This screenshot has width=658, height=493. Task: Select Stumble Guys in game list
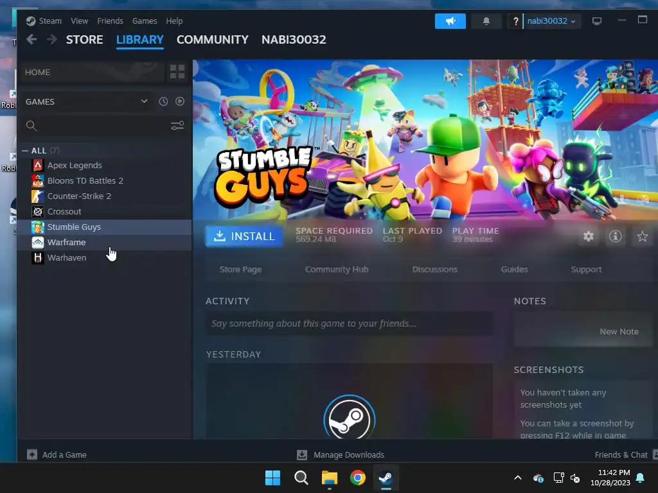click(105, 227)
